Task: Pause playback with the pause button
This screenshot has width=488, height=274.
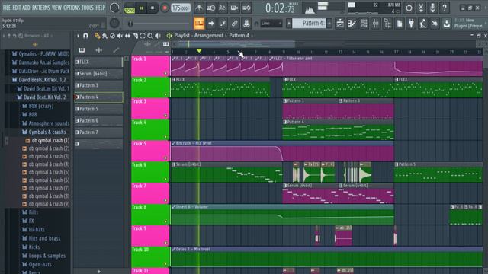Action: coord(141,8)
